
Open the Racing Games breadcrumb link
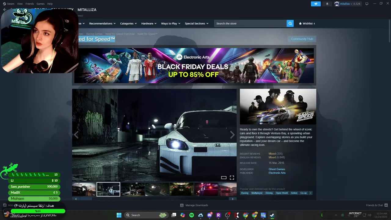point(94,34)
